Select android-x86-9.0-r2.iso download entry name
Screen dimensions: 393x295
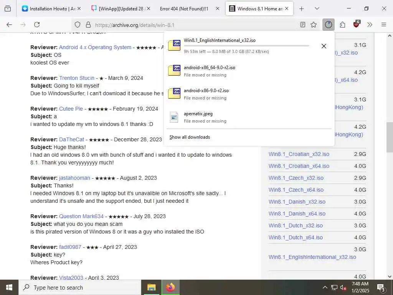[x=206, y=91]
